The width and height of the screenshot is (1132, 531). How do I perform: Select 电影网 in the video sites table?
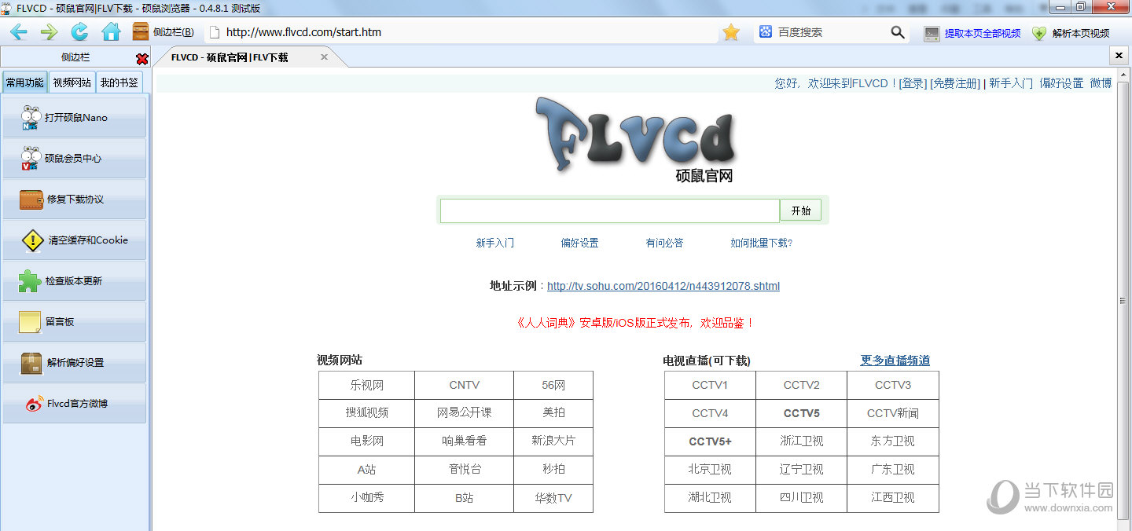click(x=367, y=441)
